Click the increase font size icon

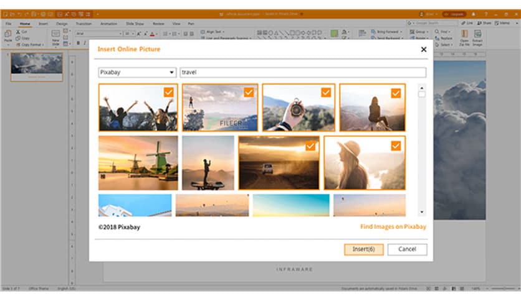point(139,34)
